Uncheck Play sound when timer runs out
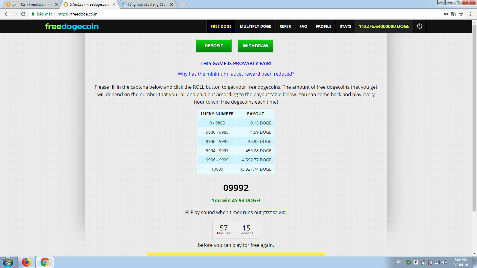This screenshot has height=268, width=477. click(x=187, y=212)
